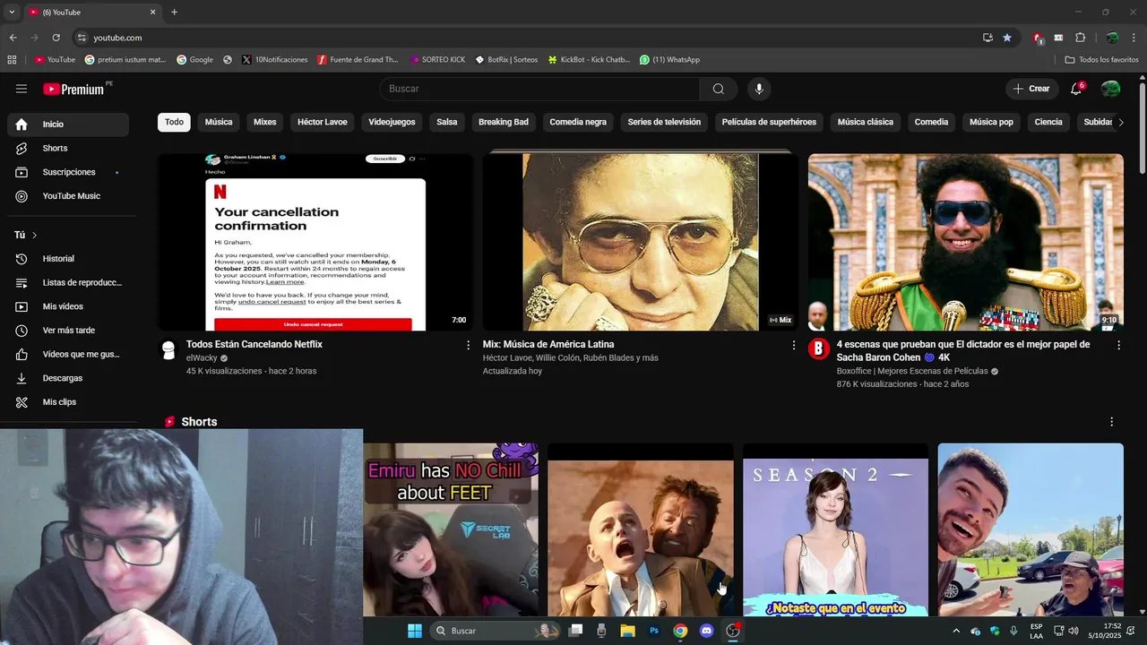Open more options for Netflix video

(x=468, y=345)
